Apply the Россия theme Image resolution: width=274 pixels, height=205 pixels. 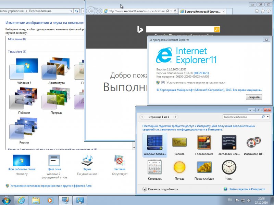pyautogui.click(x=24, y=131)
